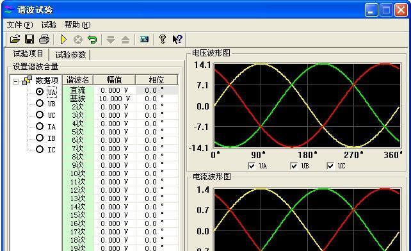The width and height of the screenshot is (411, 251).
Task: Switch to the 试验项目 tab
Action: tap(28, 54)
